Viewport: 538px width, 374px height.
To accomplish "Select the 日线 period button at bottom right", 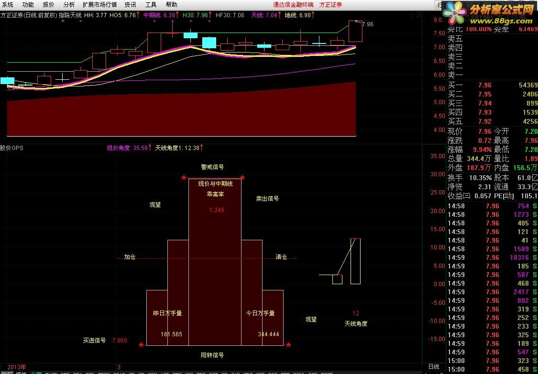I will pos(434,366).
